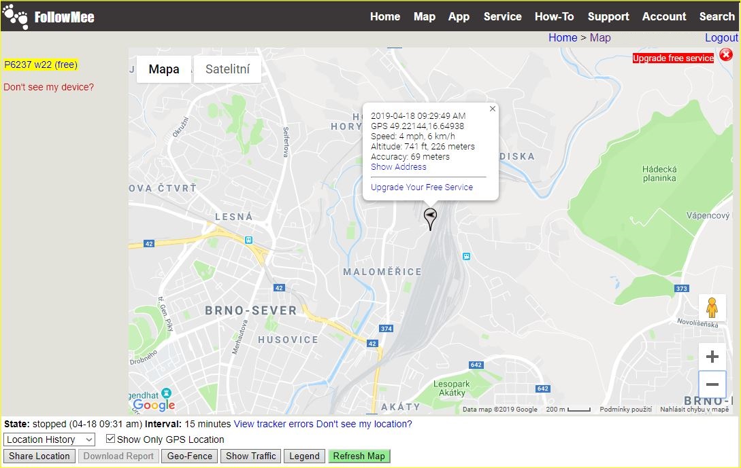Click the Accuracy: 69 meters text
The image size is (741, 468).
(410, 157)
